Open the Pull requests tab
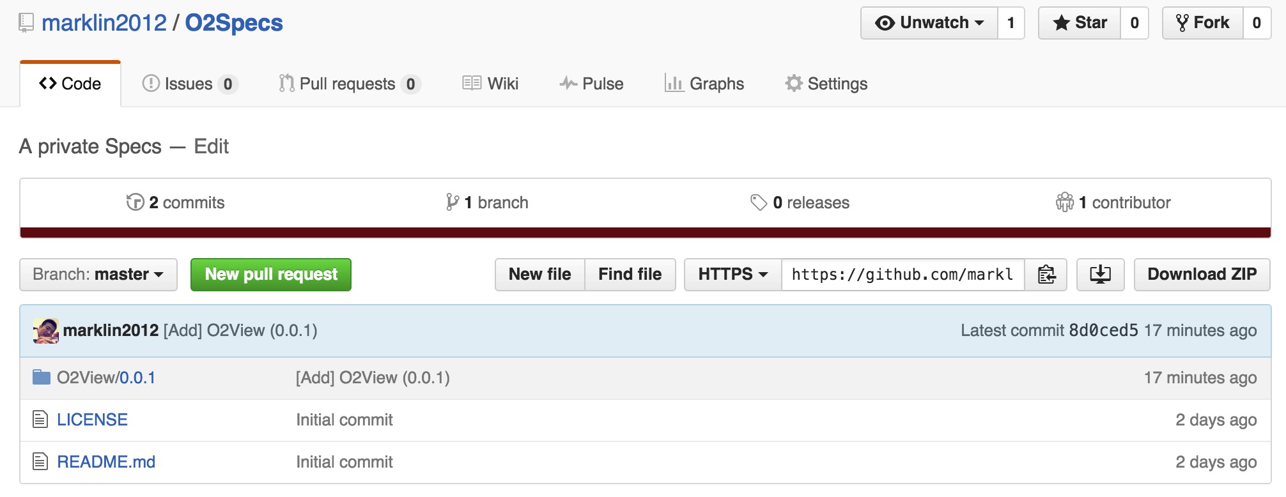The height and width of the screenshot is (497, 1286). [x=350, y=84]
